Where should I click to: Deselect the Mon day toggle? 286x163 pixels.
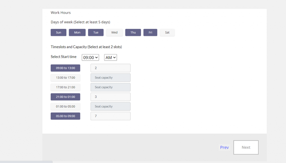coord(77,32)
